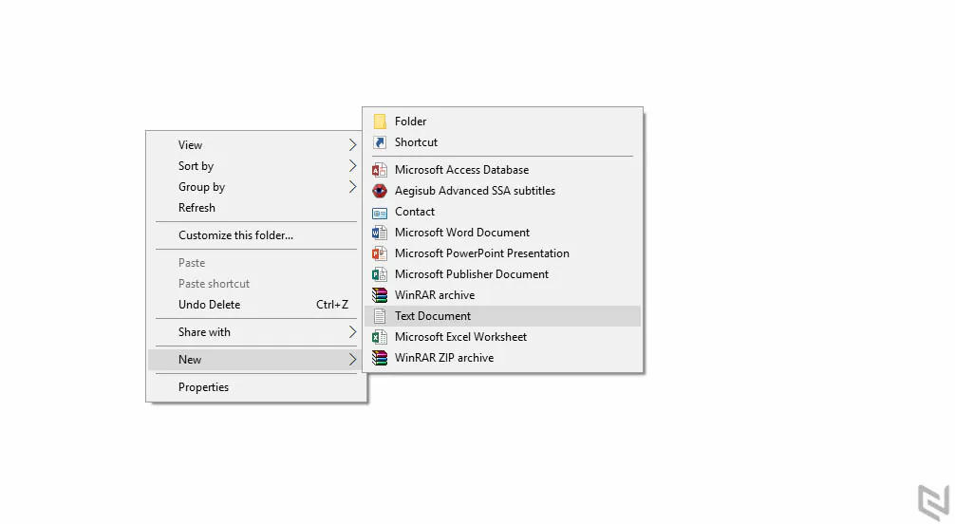955x524 pixels.
Task: Select Customize this folder...
Action: [256, 235]
